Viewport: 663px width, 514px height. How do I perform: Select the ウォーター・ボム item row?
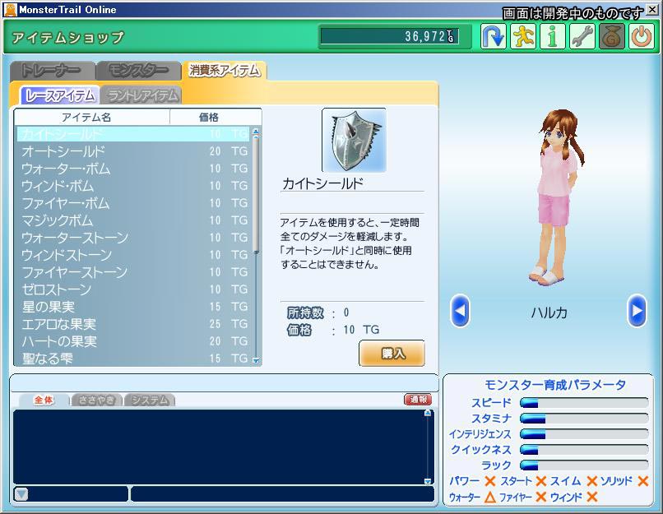(134, 169)
